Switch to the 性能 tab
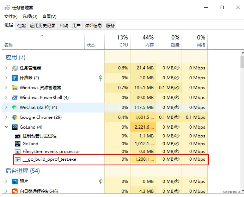244x197 pixels. 22,25
